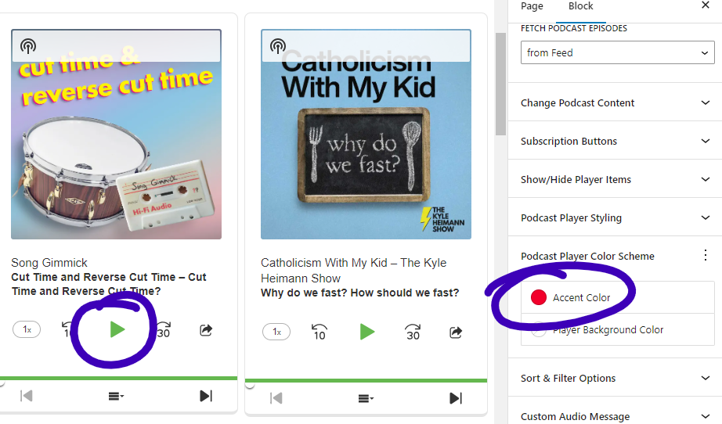The width and height of the screenshot is (722, 424).
Task: Seek on Song Gimmick green progress bar
Action: pyautogui.click(x=118, y=378)
